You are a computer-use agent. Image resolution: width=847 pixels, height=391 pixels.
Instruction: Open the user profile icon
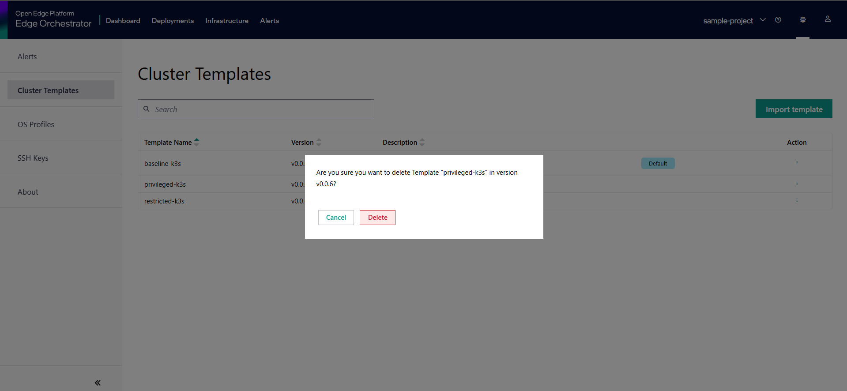[828, 19]
